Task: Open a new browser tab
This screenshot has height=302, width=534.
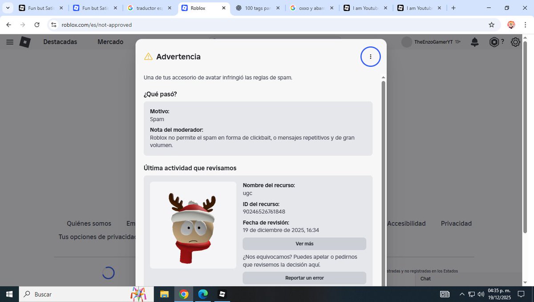Action: coord(453,8)
